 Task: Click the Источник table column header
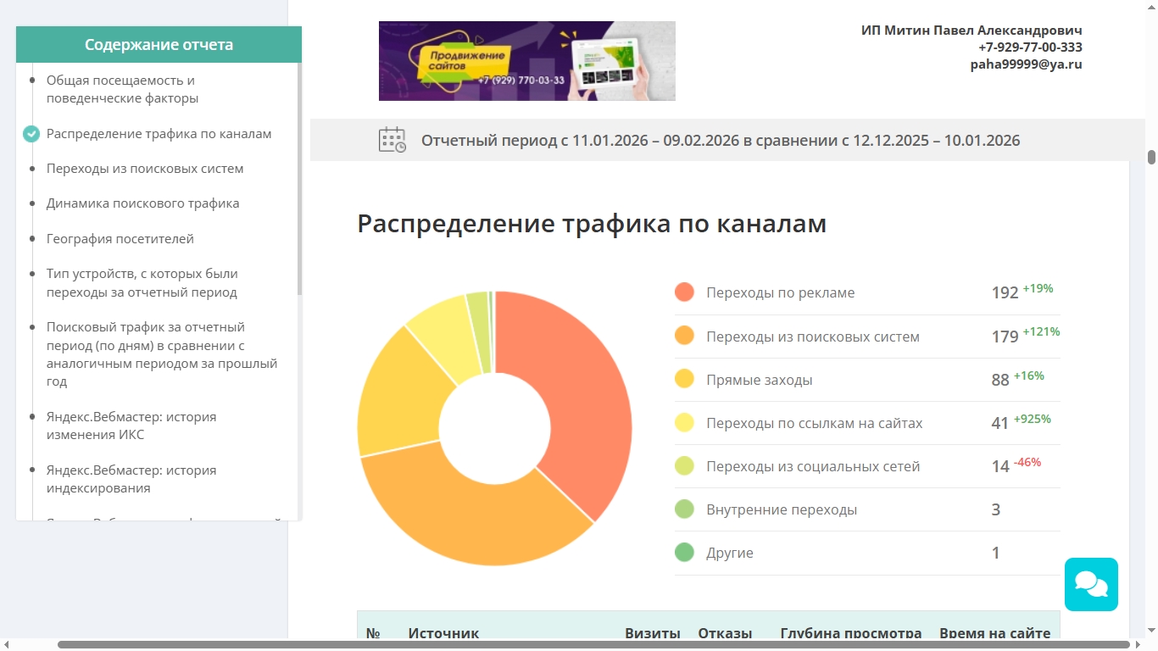pos(443,633)
